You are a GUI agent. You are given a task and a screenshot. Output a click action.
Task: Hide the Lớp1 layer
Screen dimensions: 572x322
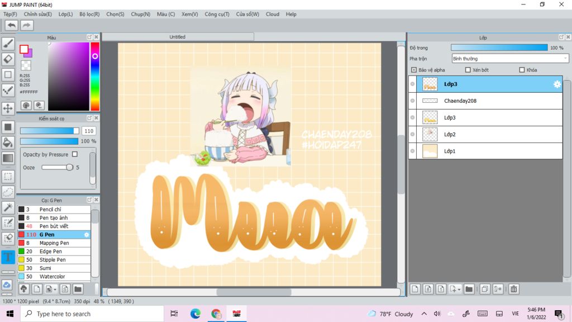(x=413, y=151)
